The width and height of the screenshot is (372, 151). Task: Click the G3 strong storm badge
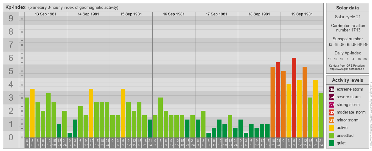[331, 105]
